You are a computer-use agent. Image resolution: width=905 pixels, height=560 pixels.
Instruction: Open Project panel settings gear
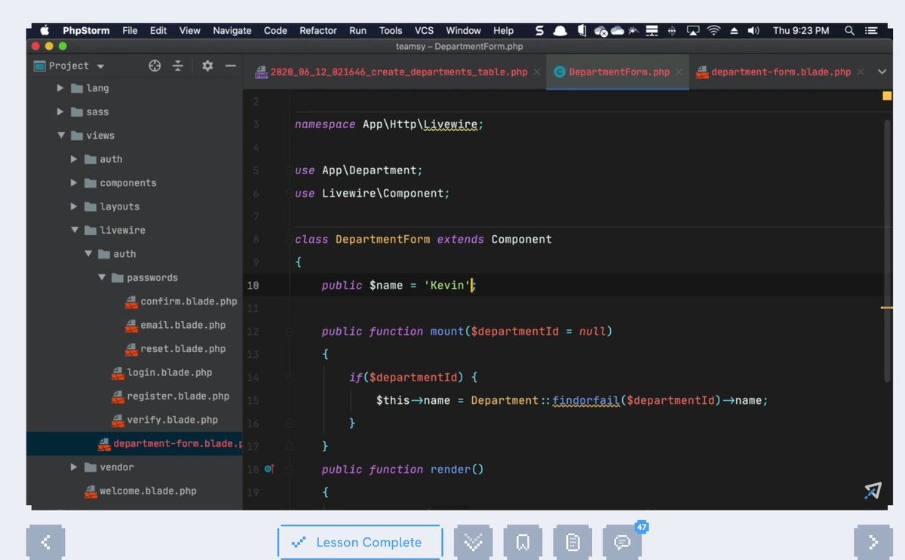click(207, 66)
